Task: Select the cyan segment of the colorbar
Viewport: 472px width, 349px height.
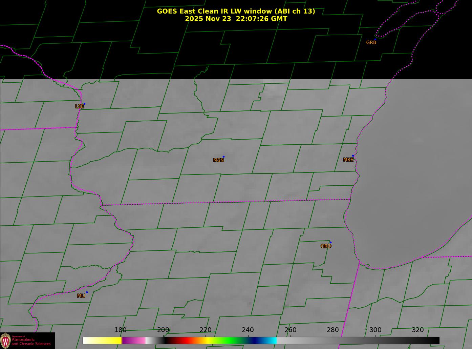Action: [271, 341]
